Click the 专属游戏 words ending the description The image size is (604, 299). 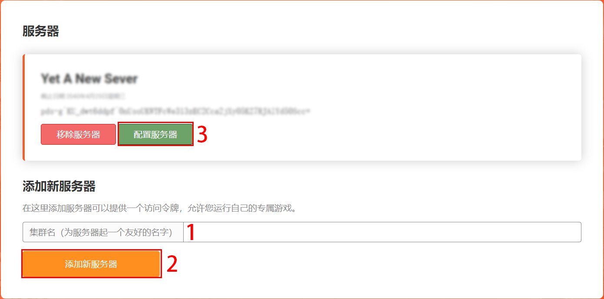[x=274, y=208]
